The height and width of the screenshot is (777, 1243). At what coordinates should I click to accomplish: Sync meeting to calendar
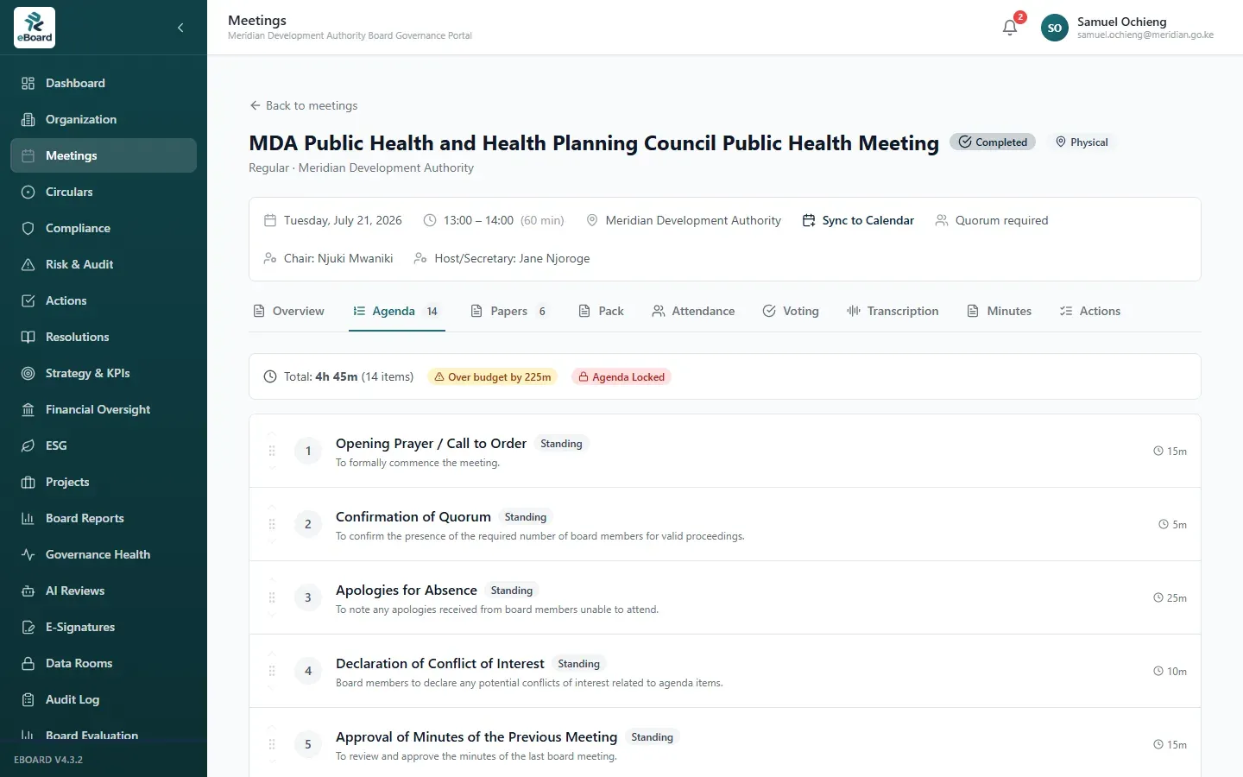click(x=858, y=220)
